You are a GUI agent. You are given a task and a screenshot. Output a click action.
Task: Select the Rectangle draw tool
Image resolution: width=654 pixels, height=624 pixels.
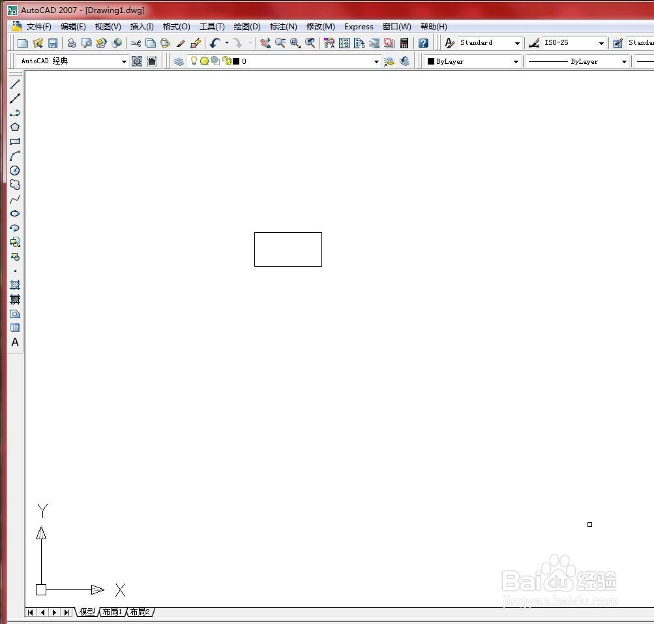coord(15,141)
